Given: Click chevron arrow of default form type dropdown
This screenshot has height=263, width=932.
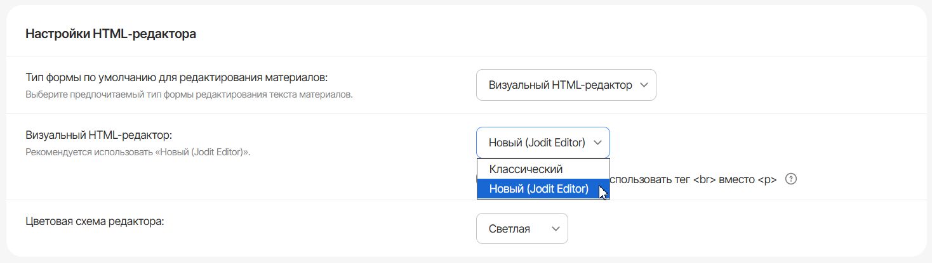Looking at the screenshot, I should point(644,85).
